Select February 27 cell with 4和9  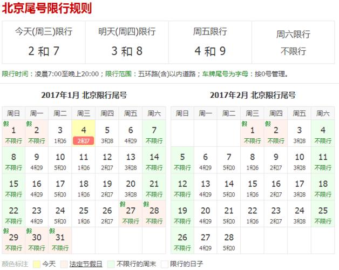206,241
